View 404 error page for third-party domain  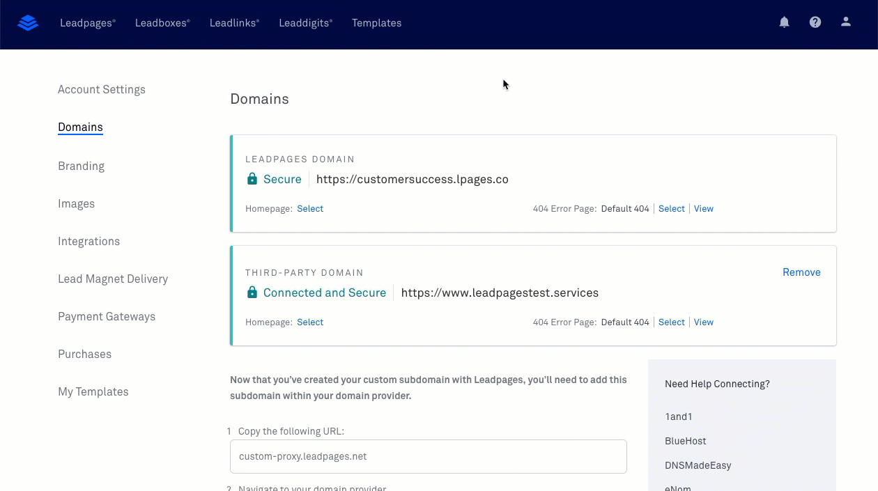(x=704, y=322)
